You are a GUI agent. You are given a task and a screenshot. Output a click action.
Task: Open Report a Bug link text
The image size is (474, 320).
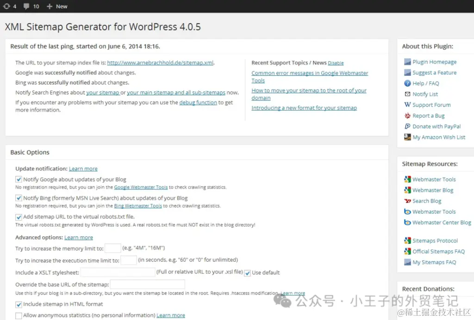(428, 116)
